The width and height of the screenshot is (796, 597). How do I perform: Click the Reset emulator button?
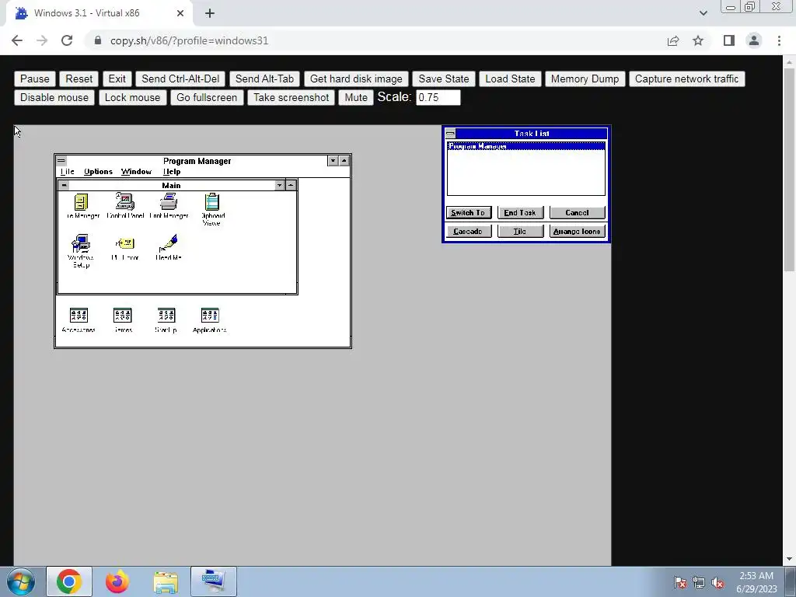coord(79,79)
